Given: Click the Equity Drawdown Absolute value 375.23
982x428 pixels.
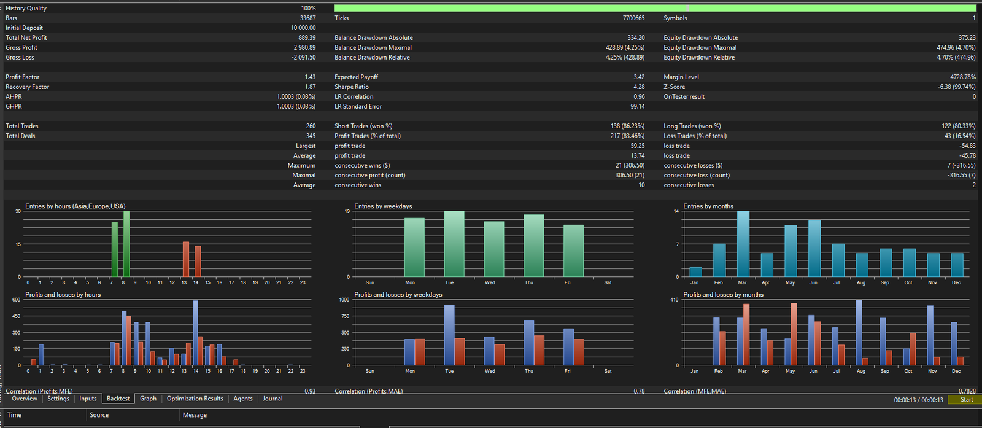Looking at the screenshot, I should pyautogui.click(x=967, y=37).
